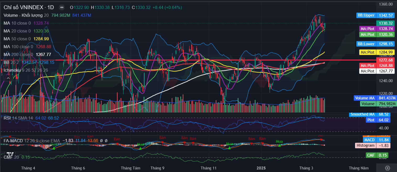Click the Mua triangle before Tháng Tám

click(x=140, y=148)
